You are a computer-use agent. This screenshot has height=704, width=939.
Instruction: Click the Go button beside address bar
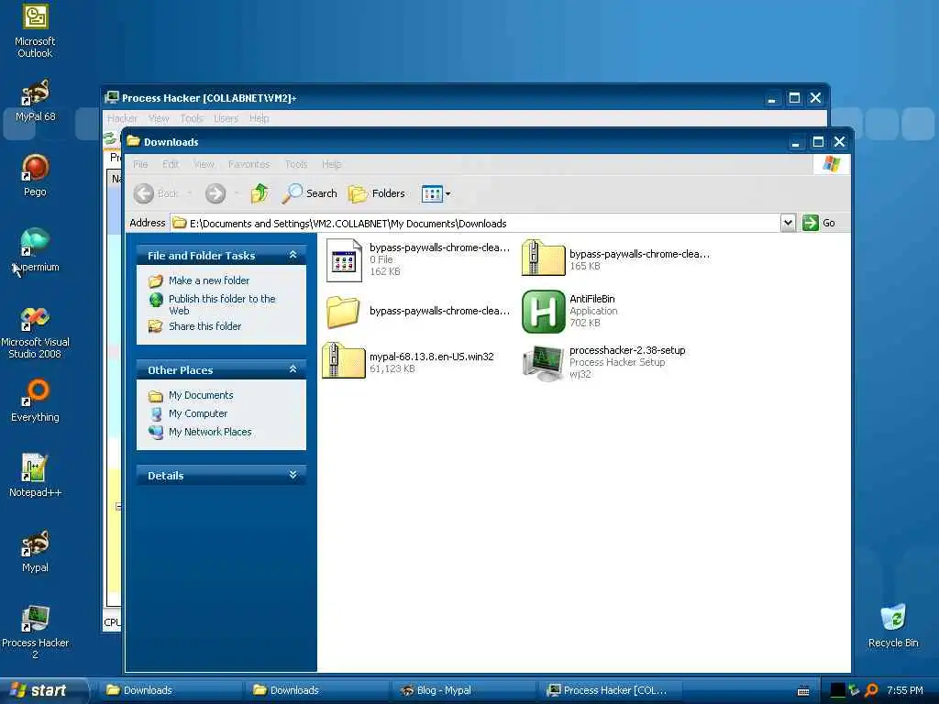(x=819, y=223)
